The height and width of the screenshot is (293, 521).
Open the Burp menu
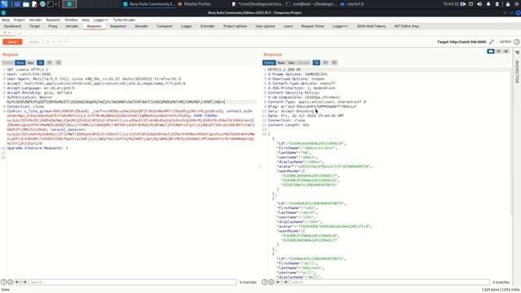pos(6,20)
